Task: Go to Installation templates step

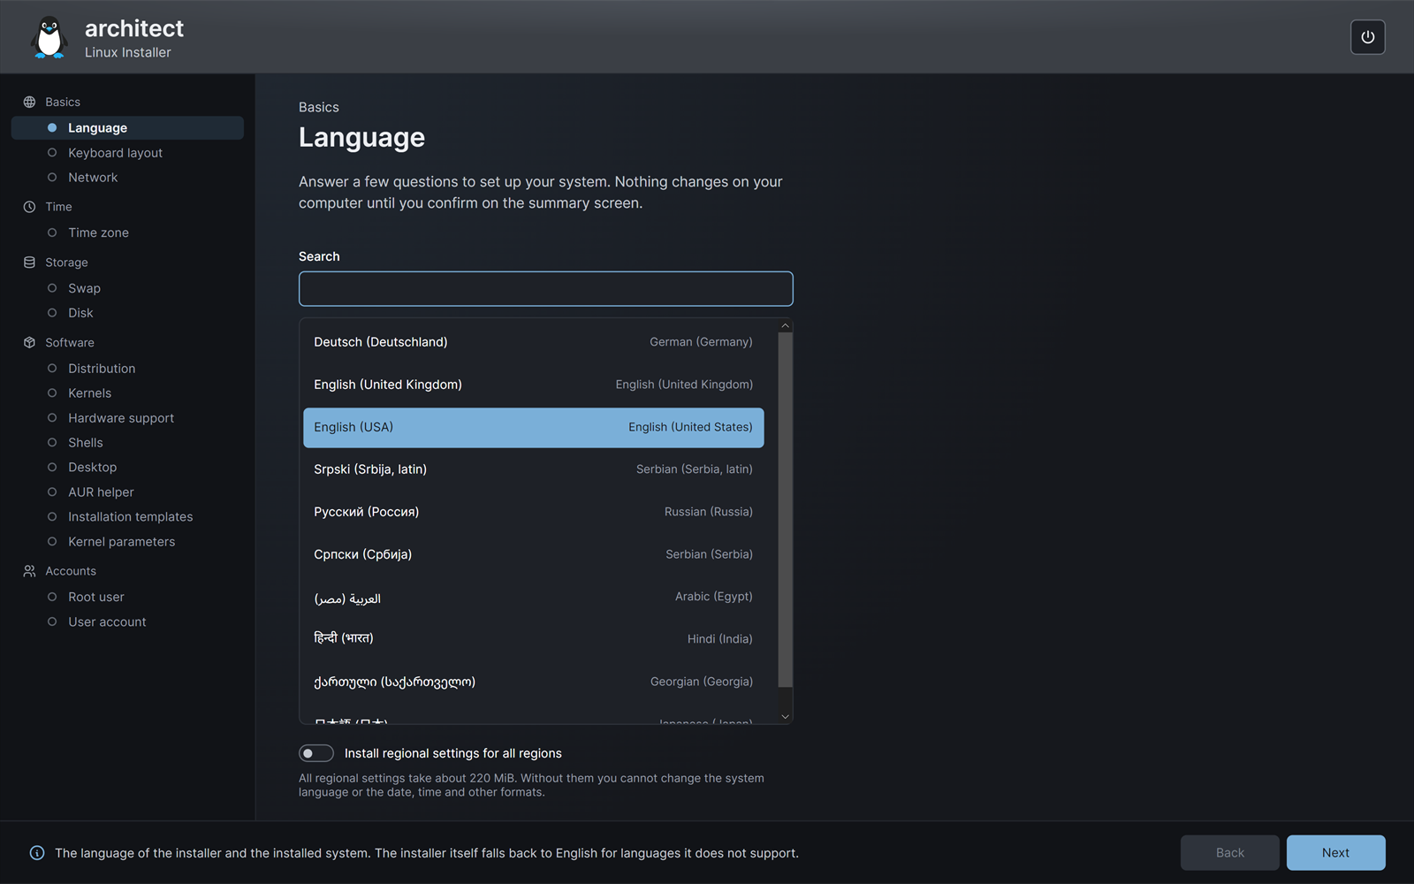Action: [x=127, y=517]
